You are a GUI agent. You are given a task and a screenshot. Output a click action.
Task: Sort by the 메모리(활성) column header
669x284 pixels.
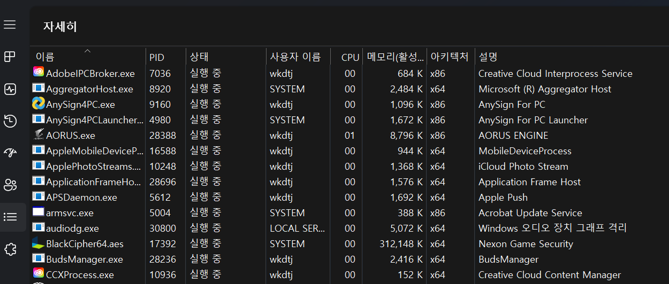tap(395, 57)
